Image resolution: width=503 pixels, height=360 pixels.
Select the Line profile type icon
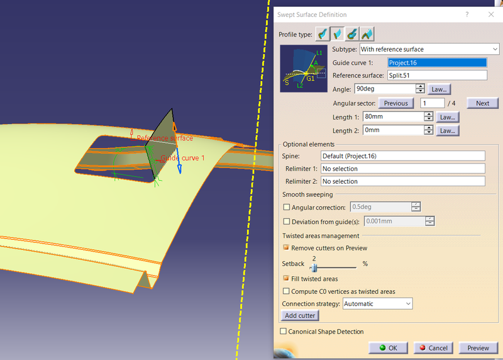(x=338, y=34)
